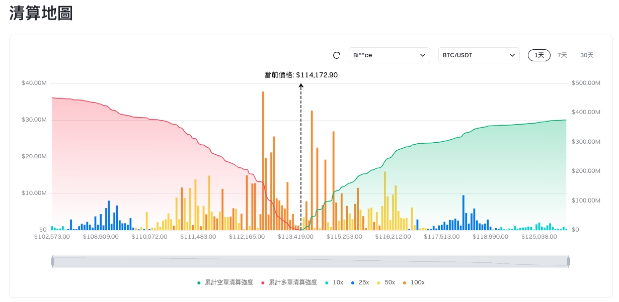The image size is (619, 302).
Task: Switch to 7天 time range
Action: tap(562, 55)
